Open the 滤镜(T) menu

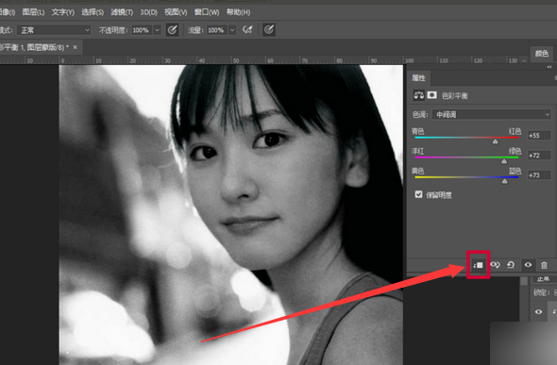tap(122, 12)
